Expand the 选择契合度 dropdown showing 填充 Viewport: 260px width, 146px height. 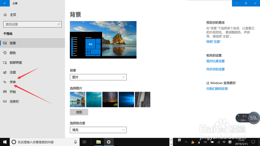click(98, 130)
